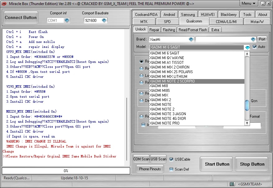
Task: Select the Qualcomm tab
Action: 194,21
